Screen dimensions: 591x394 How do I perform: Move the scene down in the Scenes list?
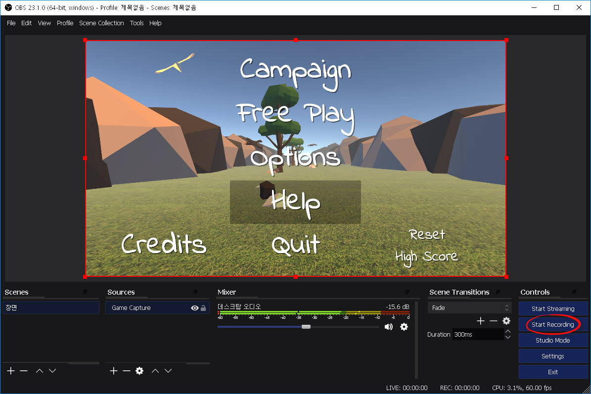point(52,371)
